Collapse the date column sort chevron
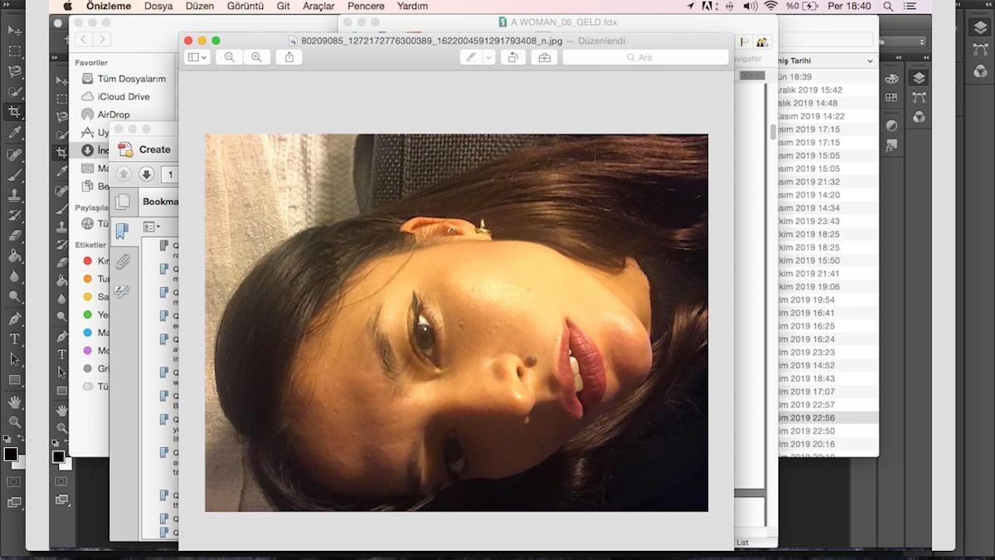The height and width of the screenshot is (560, 995). point(870,61)
